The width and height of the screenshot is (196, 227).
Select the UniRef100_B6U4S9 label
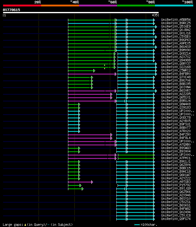pos(176,47)
